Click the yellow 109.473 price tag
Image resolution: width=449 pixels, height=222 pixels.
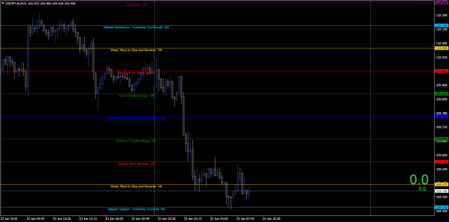pyautogui.click(x=442, y=185)
